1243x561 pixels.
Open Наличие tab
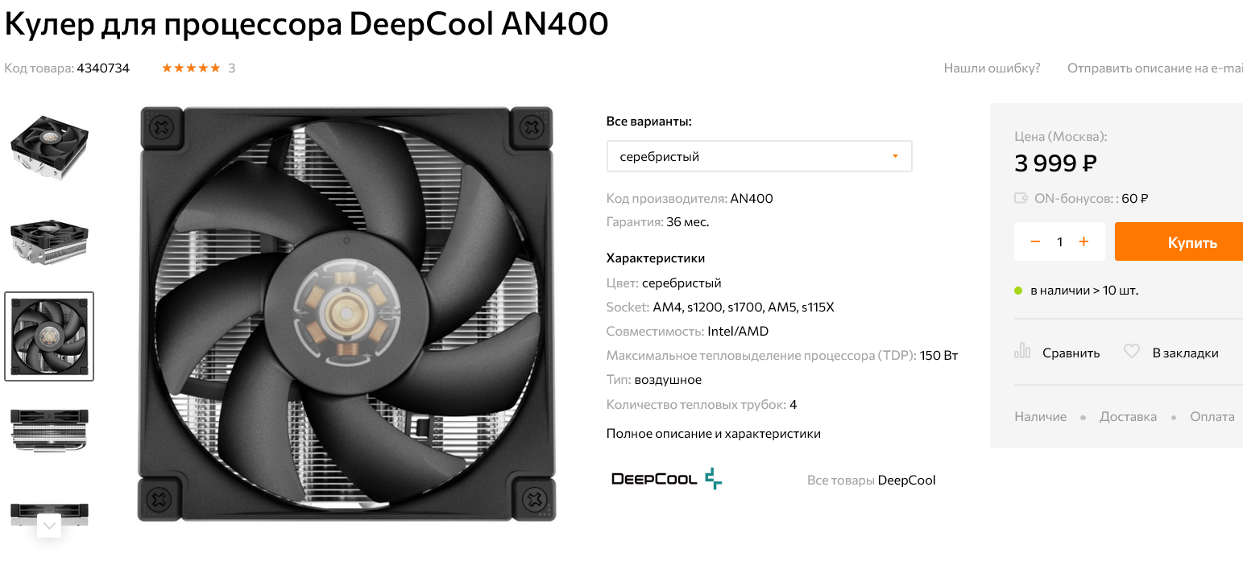[1040, 417]
